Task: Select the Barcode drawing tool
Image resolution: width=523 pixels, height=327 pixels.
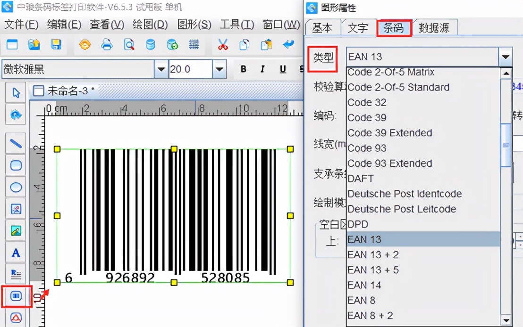Action: (16, 296)
